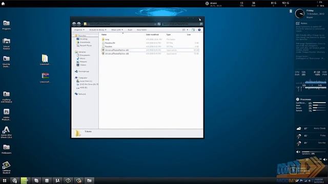Image resolution: width=328 pixels, height=184 pixels.
Task: Click the analog clock widget
Action: pyautogui.click(x=300, y=14)
